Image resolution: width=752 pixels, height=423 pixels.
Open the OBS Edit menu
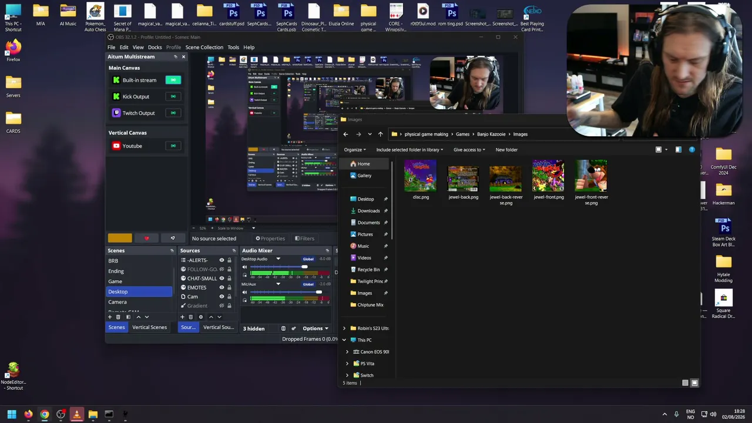point(124,47)
